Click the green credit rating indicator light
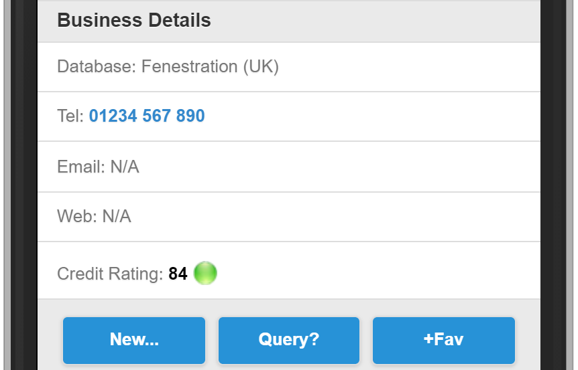Screen dimensions: 578x370 pyautogui.click(x=205, y=273)
